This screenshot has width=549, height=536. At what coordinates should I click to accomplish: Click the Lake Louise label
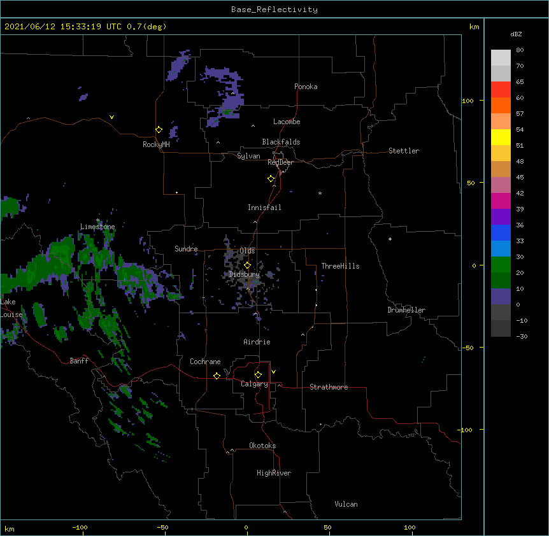(x=10, y=308)
